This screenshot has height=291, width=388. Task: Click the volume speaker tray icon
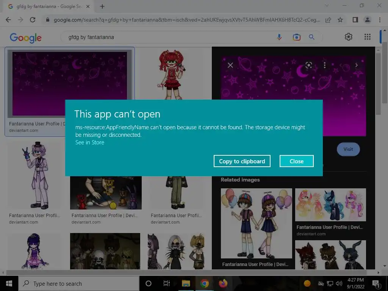pyautogui.click(x=339, y=283)
